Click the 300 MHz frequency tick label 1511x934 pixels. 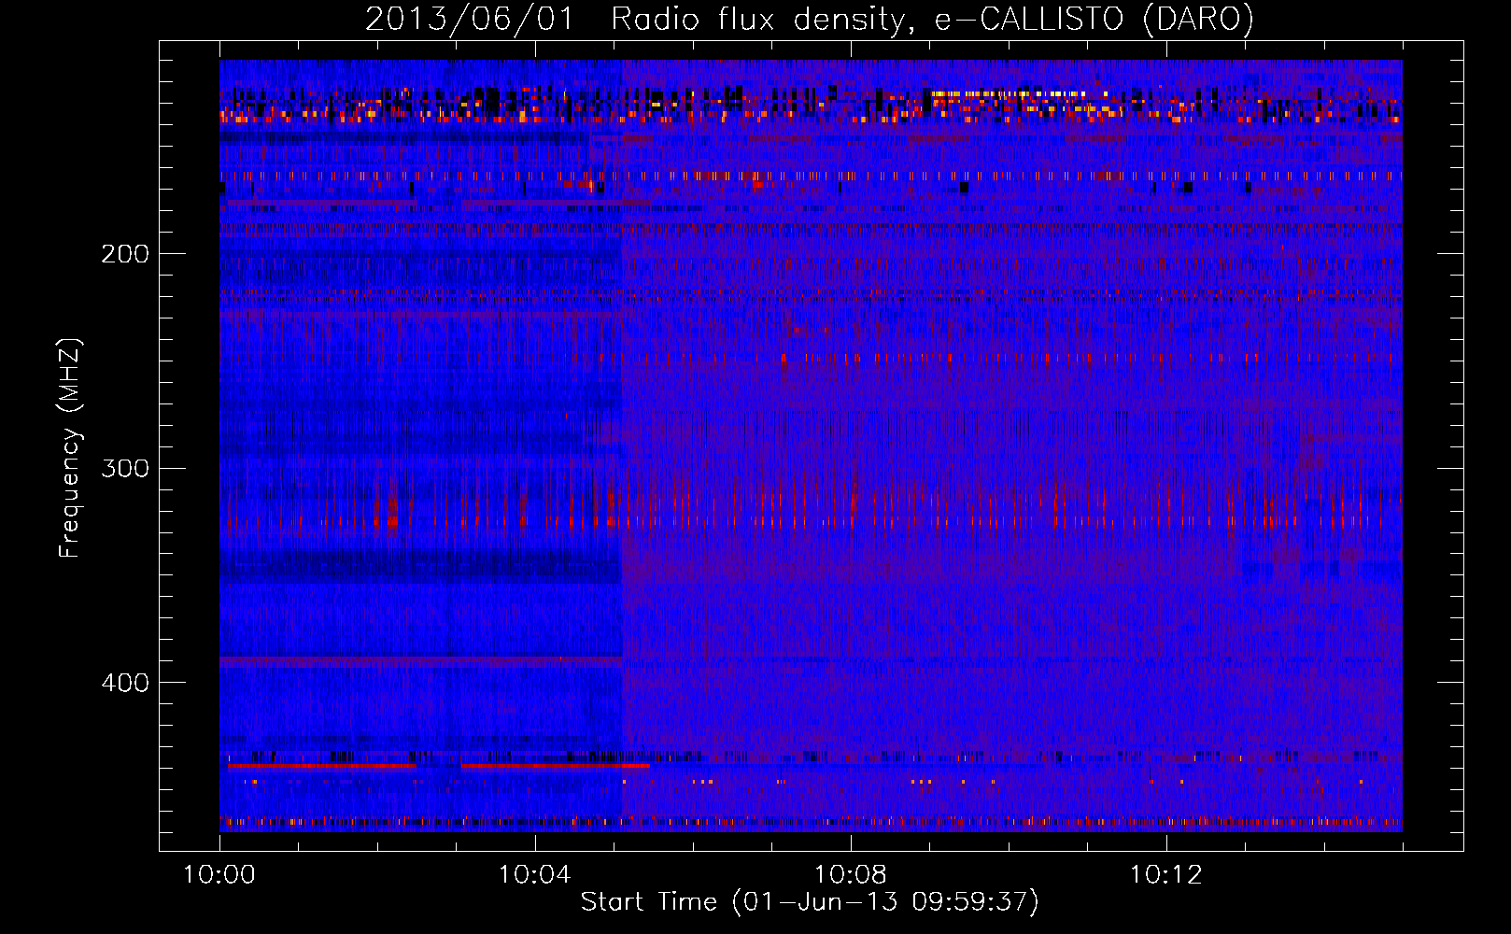[125, 468]
